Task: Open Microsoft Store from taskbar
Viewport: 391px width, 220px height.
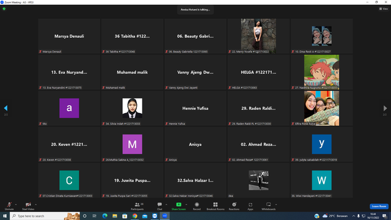Action: (125, 216)
